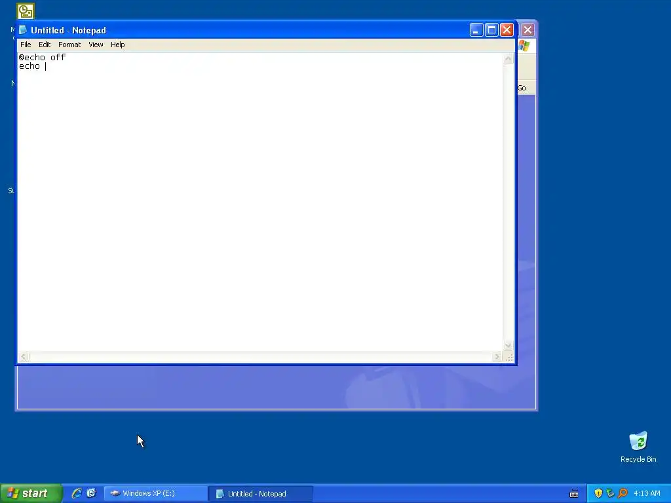Click the Notepad title bar document icon
This screenshot has height=503, width=671.
[x=23, y=30]
